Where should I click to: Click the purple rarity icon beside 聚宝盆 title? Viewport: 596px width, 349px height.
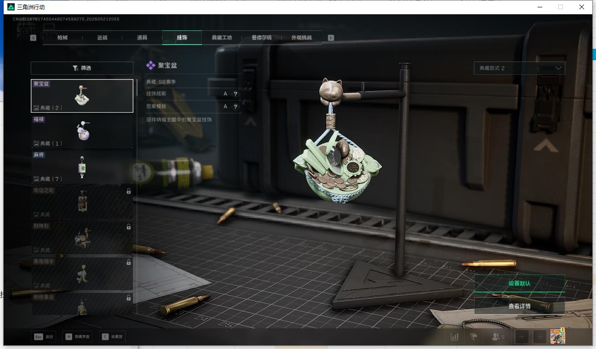click(x=150, y=66)
